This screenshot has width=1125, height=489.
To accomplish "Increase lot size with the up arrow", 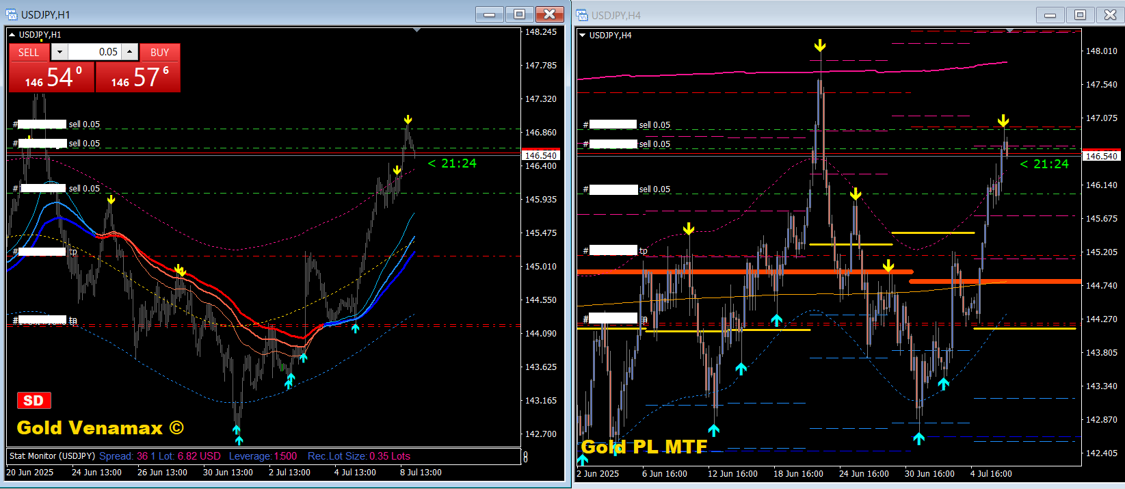I will click(x=131, y=52).
